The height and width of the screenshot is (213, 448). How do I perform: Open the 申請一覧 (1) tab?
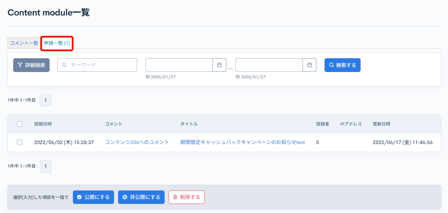point(57,43)
